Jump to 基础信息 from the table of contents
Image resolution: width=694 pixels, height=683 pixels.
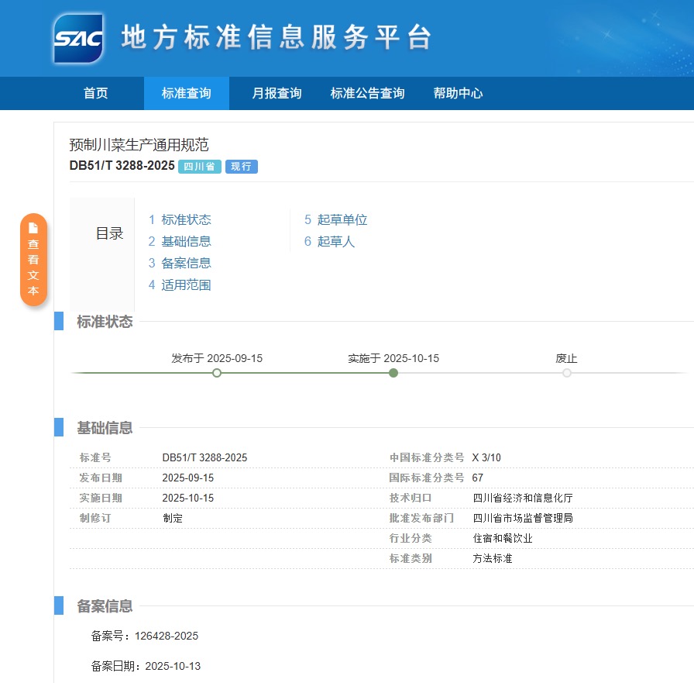point(186,241)
